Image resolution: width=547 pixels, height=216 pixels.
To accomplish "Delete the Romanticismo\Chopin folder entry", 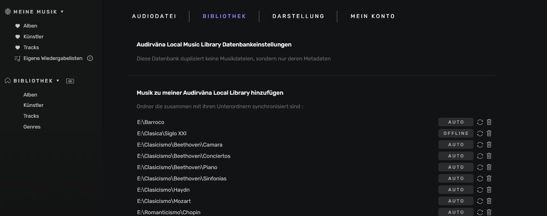I will coord(489,212).
